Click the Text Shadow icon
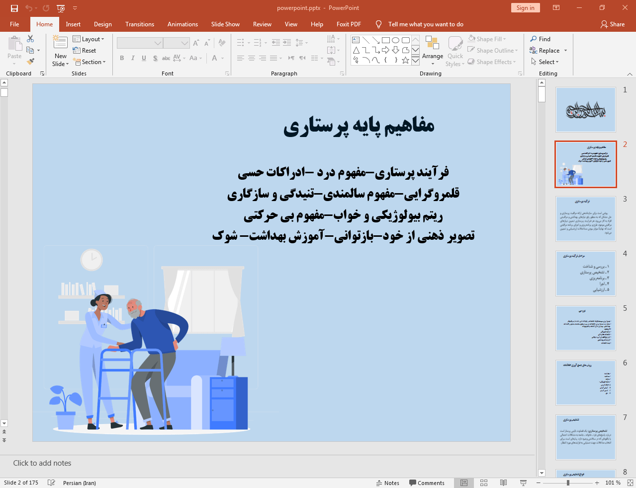 pyautogui.click(x=155, y=58)
